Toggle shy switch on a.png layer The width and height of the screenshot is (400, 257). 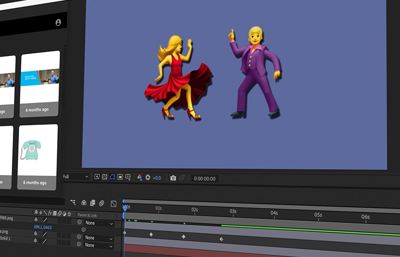(x=36, y=233)
